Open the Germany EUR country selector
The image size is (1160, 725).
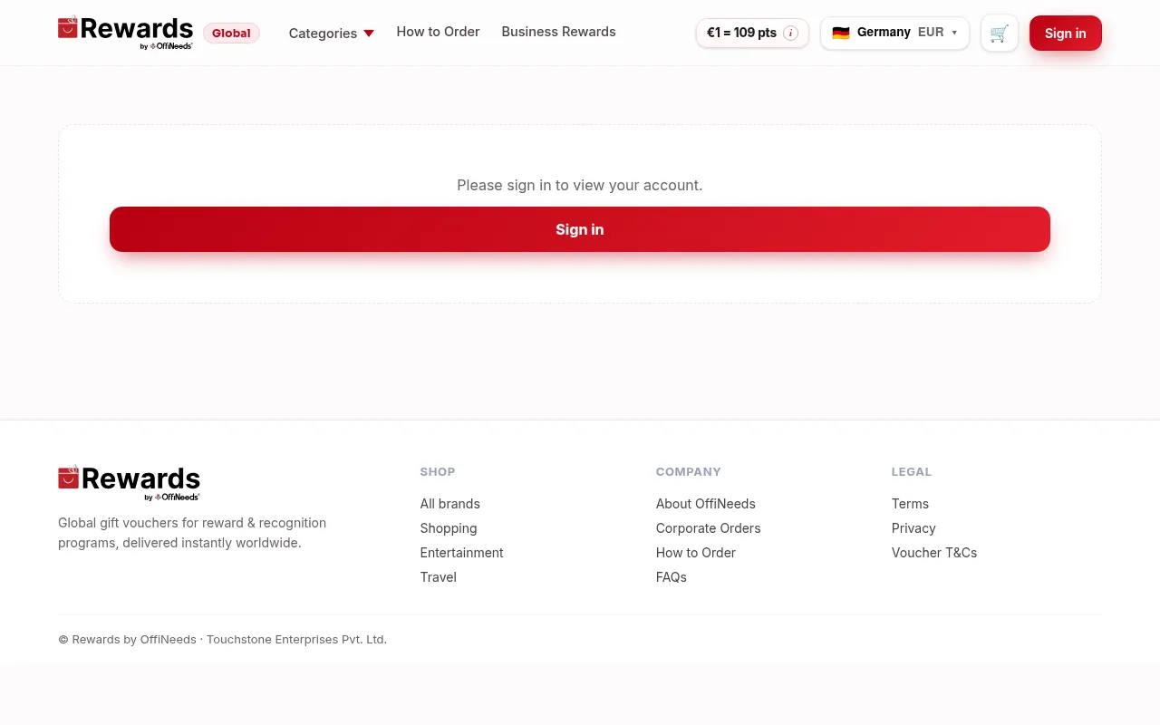click(894, 34)
